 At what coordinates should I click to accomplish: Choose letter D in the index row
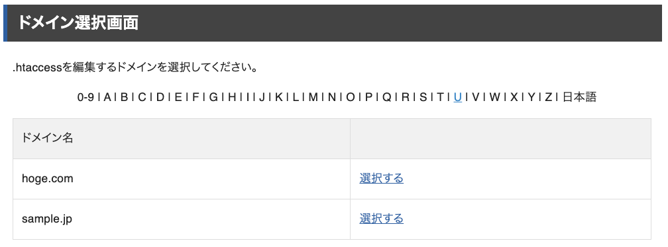coord(160,97)
